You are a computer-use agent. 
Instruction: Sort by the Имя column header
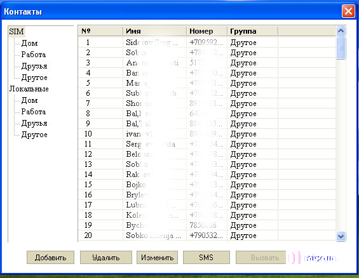pyautogui.click(x=155, y=31)
